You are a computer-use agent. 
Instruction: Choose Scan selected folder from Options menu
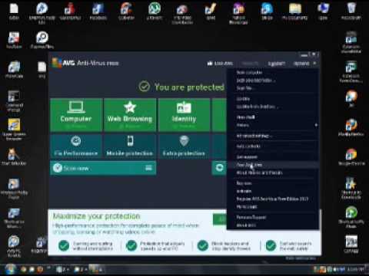[x=255, y=80]
